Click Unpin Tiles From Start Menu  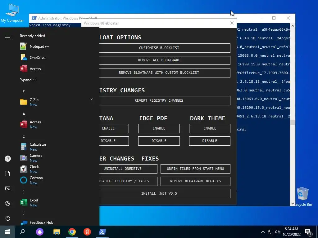pos(195,169)
